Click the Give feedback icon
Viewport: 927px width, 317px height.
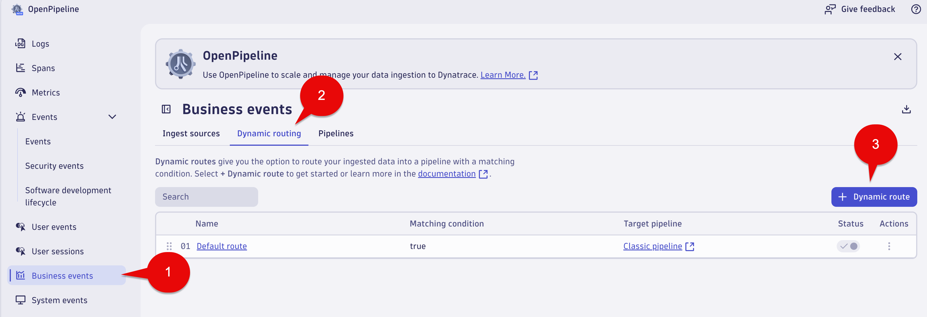click(x=830, y=9)
